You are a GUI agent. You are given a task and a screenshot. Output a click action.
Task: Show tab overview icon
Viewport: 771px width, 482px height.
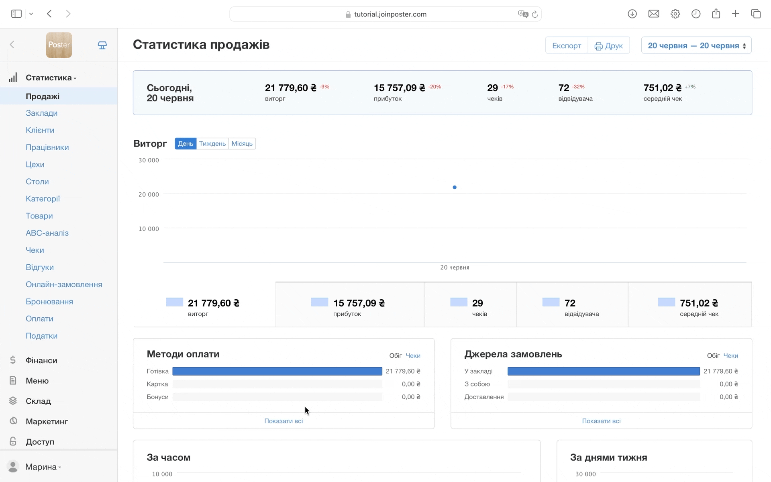[756, 14]
